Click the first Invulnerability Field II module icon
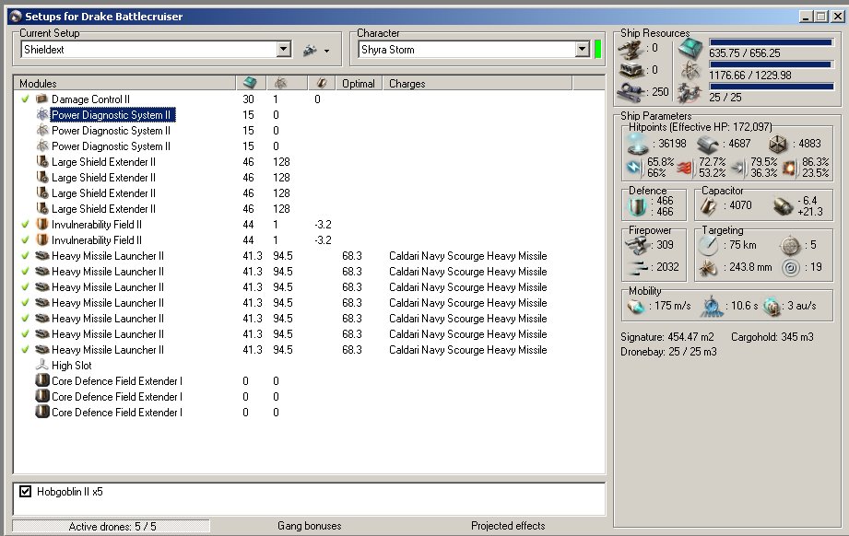 (x=41, y=224)
